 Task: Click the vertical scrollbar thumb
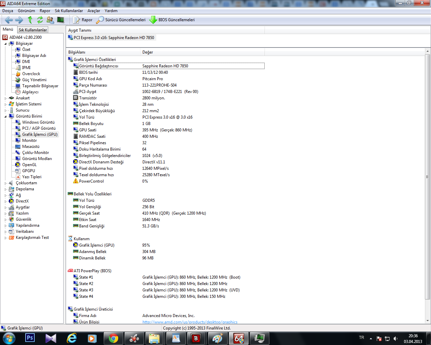pos(428,177)
